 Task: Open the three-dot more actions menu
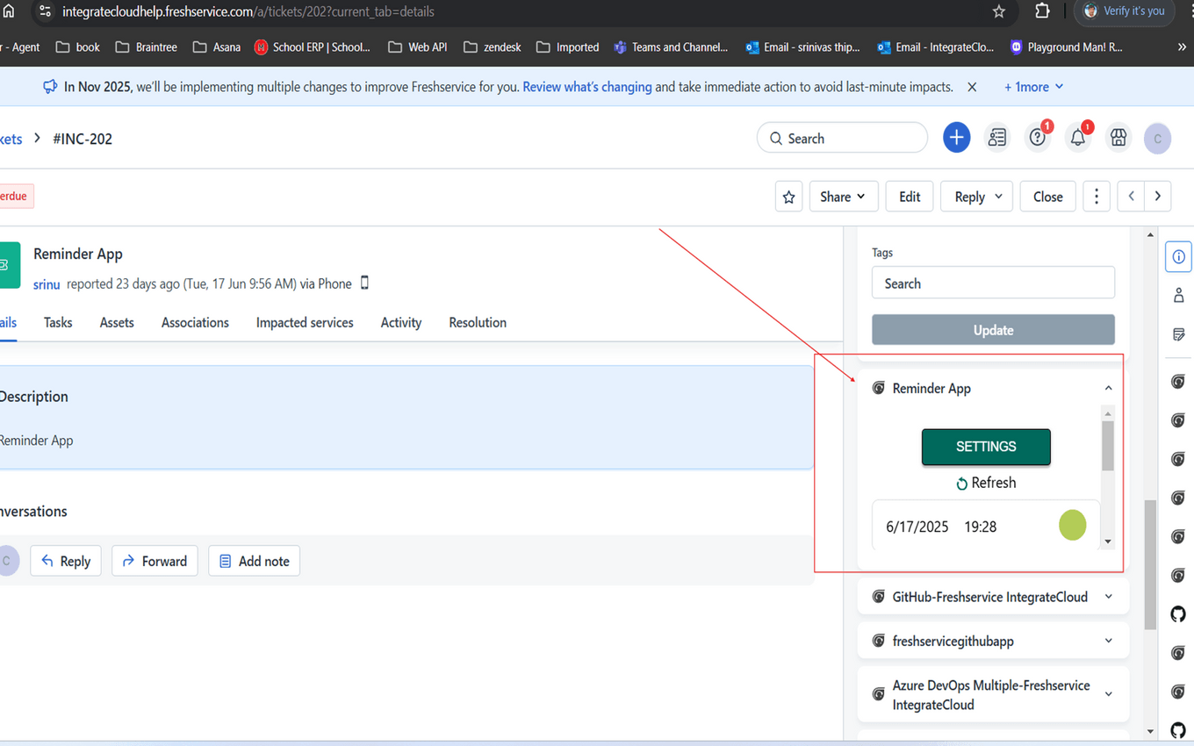[1096, 197]
